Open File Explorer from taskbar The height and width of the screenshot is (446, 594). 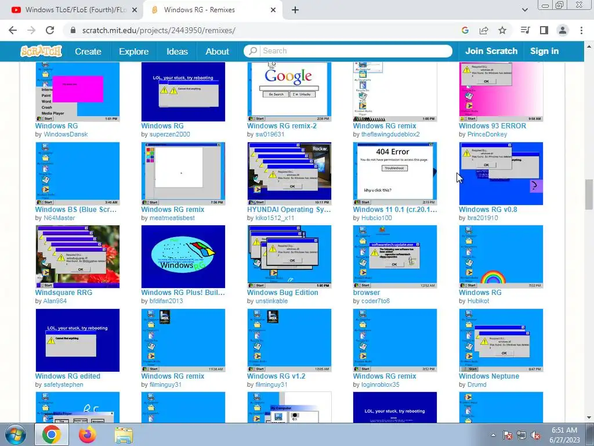(x=124, y=435)
